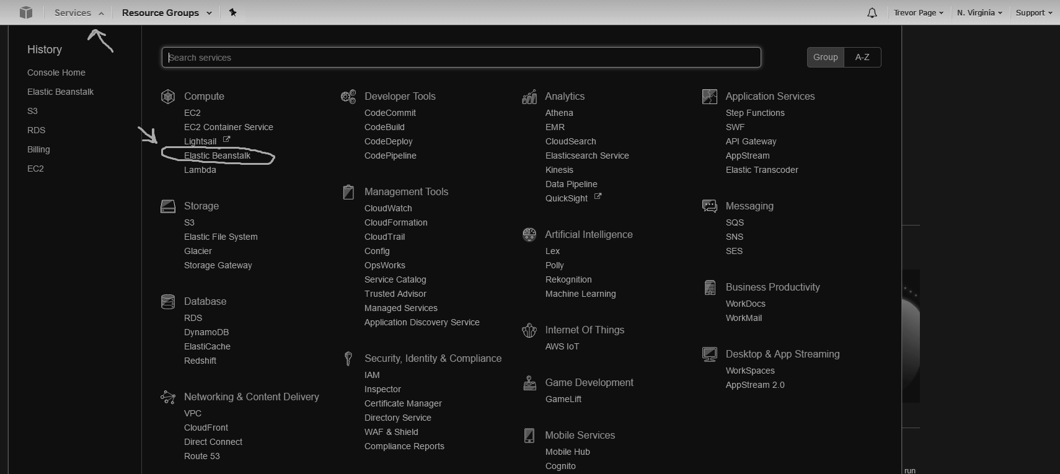The image size is (1060, 474).
Task: Click the Artificial Intelligence category icon
Action: pyautogui.click(x=529, y=234)
